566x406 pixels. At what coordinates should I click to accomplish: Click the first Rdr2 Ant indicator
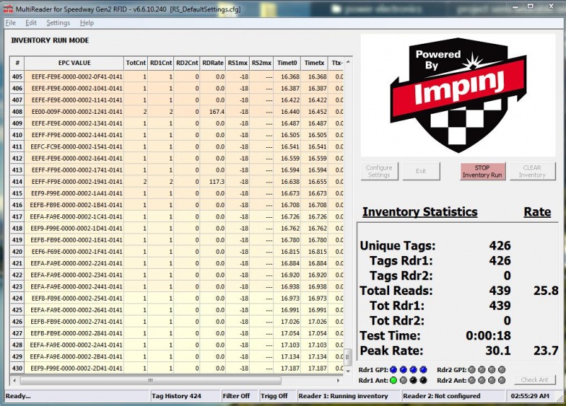click(471, 380)
